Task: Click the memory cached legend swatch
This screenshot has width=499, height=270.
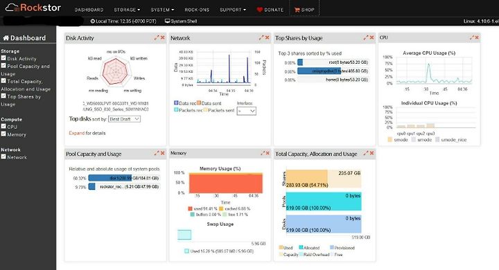Action: pyautogui.click(x=221, y=208)
